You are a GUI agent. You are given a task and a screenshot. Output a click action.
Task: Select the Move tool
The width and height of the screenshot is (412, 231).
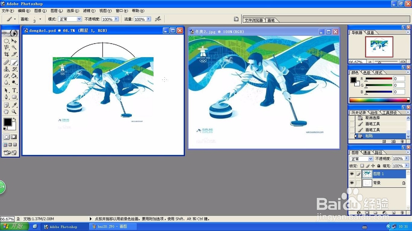coord(14,41)
